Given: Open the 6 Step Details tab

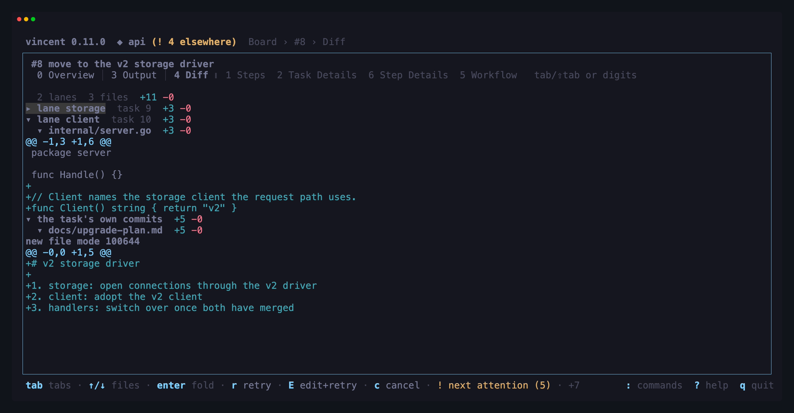Looking at the screenshot, I should (x=408, y=75).
